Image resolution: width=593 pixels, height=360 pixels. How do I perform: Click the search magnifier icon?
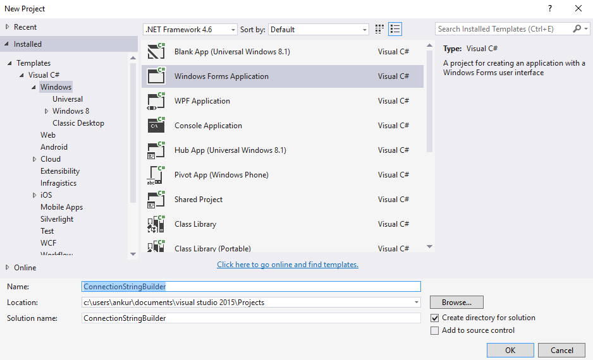pos(577,29)
